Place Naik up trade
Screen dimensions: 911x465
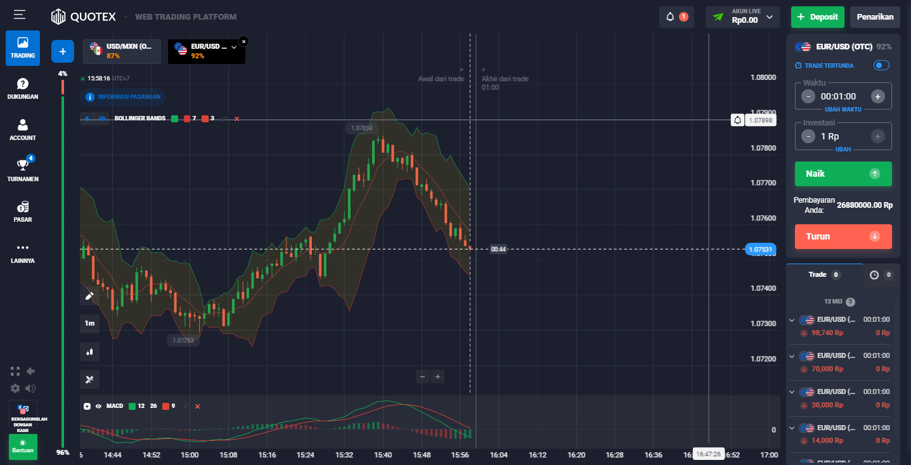843,174
